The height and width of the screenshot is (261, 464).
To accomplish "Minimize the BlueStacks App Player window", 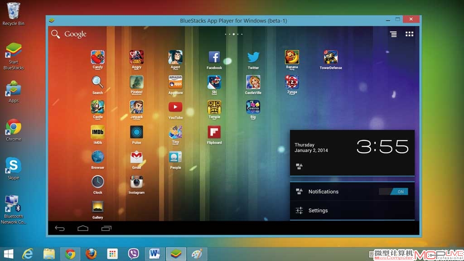I will click(388, 20).
